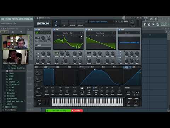The width and height of the screenshot is (170, 128).
Task: Click OSC A level knob
Action: (x=80, y=60)
